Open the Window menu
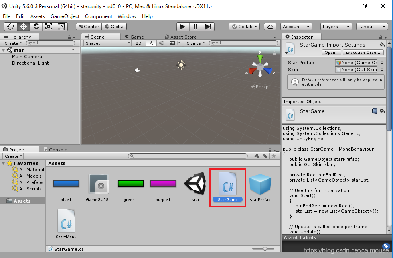 pyautogui.click(x=127, y=16)
